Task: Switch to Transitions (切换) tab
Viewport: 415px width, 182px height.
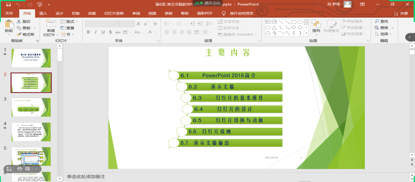Action: (76, 13)
